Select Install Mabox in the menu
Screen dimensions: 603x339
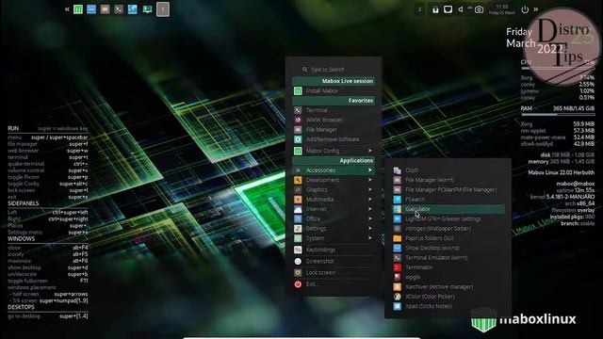click(x=334, y=90)
